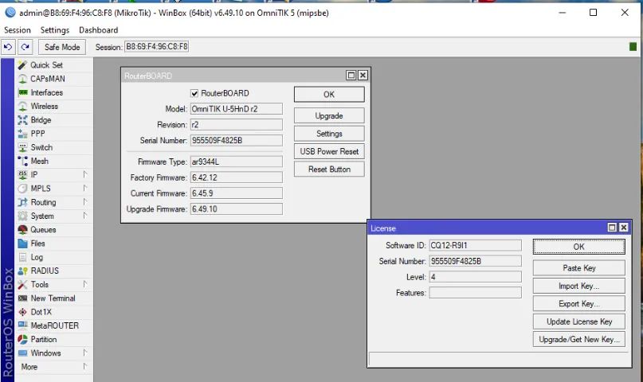Open the RADIUS menu icon
Screen dimensions: 643x382
click(x=22, y=271)
